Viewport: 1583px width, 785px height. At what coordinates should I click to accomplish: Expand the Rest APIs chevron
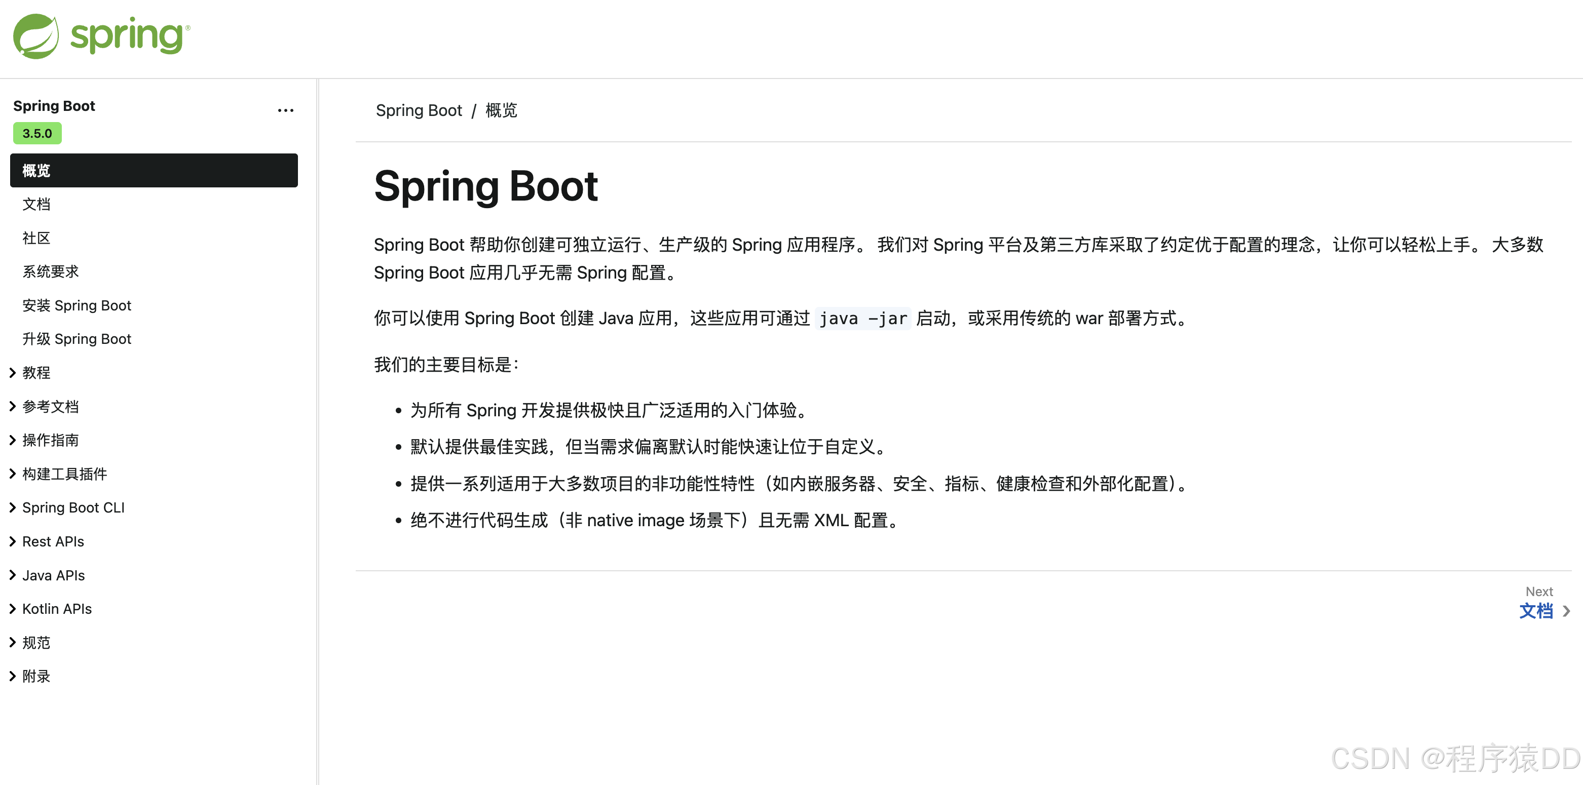pos(12,541)
